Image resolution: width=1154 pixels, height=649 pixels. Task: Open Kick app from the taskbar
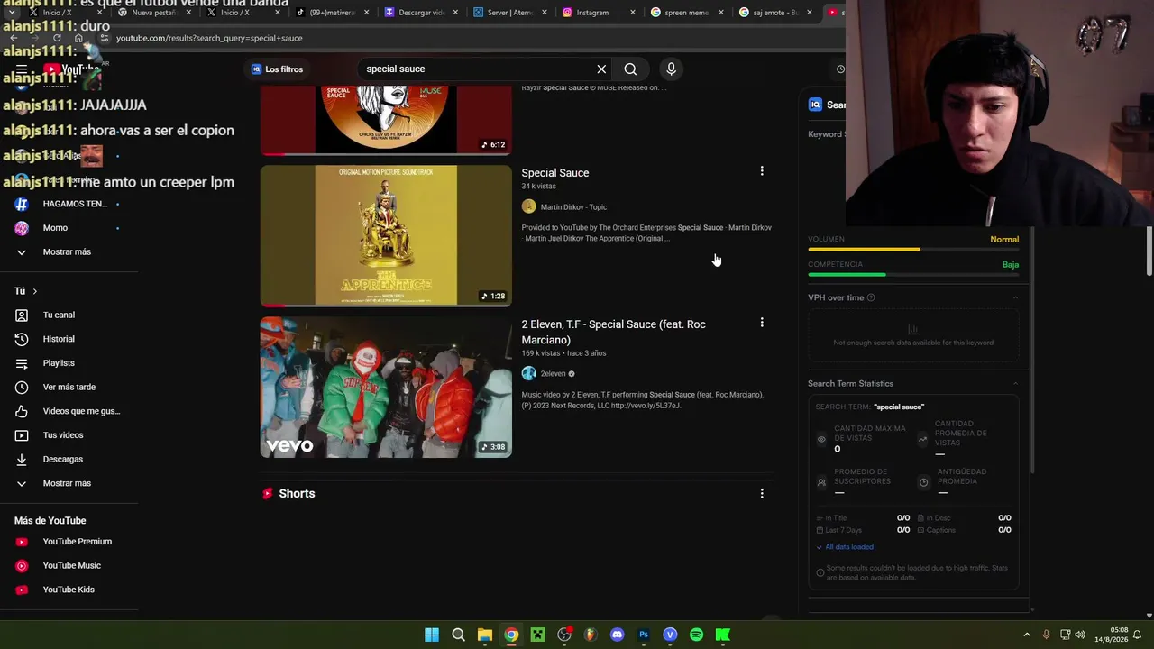[722, 635]
